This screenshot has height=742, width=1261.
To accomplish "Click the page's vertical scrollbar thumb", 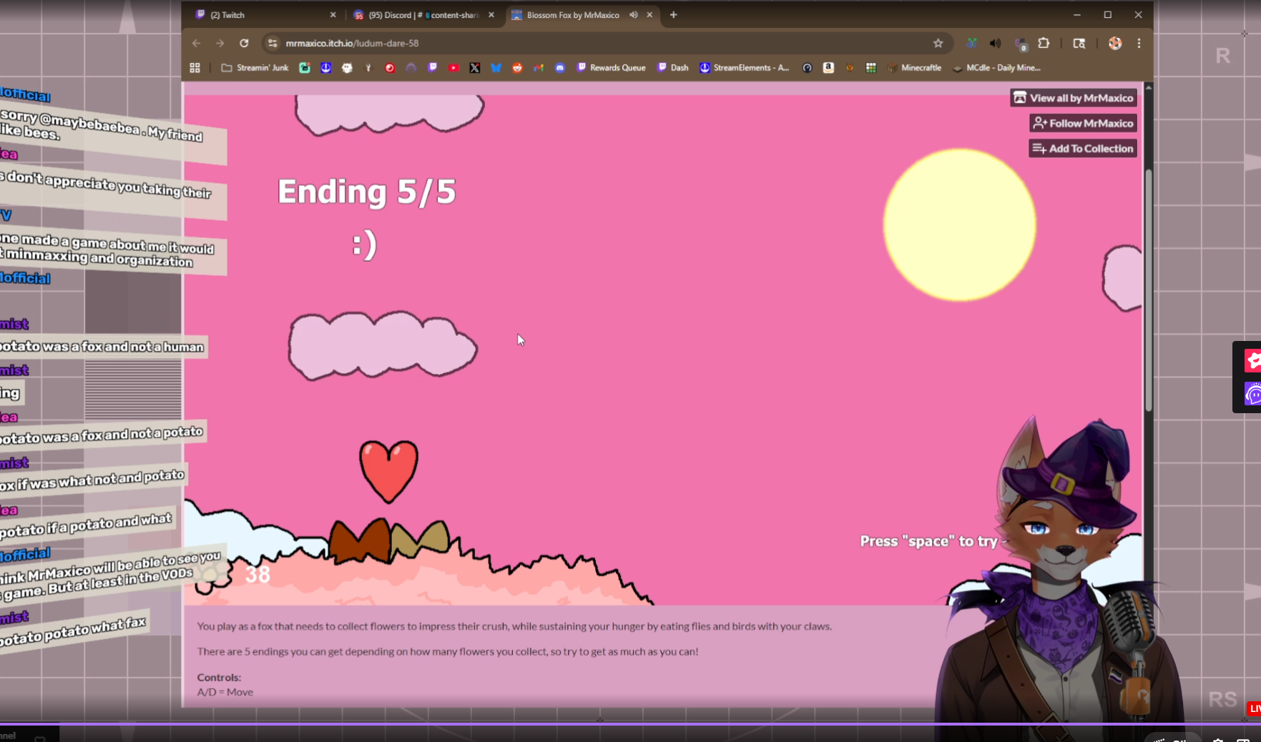I will 1149,290.
